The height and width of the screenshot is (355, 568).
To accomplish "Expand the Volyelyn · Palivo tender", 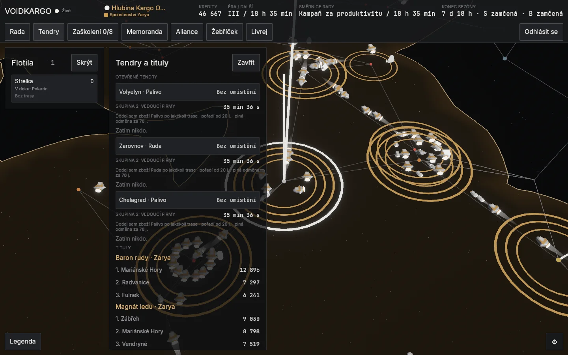I will (x=188, y=92).
